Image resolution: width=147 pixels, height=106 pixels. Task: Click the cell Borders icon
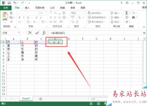19,22
